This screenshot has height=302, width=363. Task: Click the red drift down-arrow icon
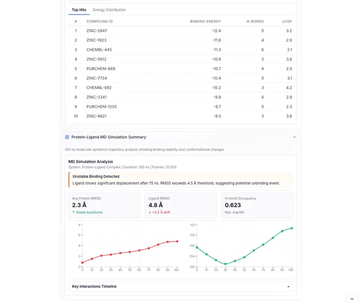pos(150,212)
